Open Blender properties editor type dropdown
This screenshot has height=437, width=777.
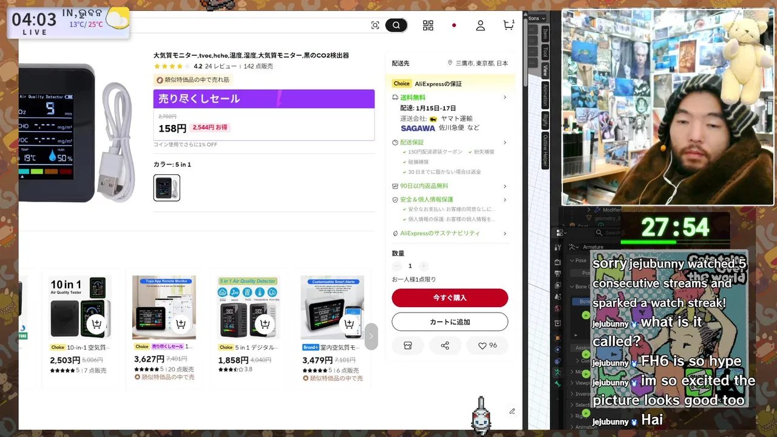coord(560,232)
